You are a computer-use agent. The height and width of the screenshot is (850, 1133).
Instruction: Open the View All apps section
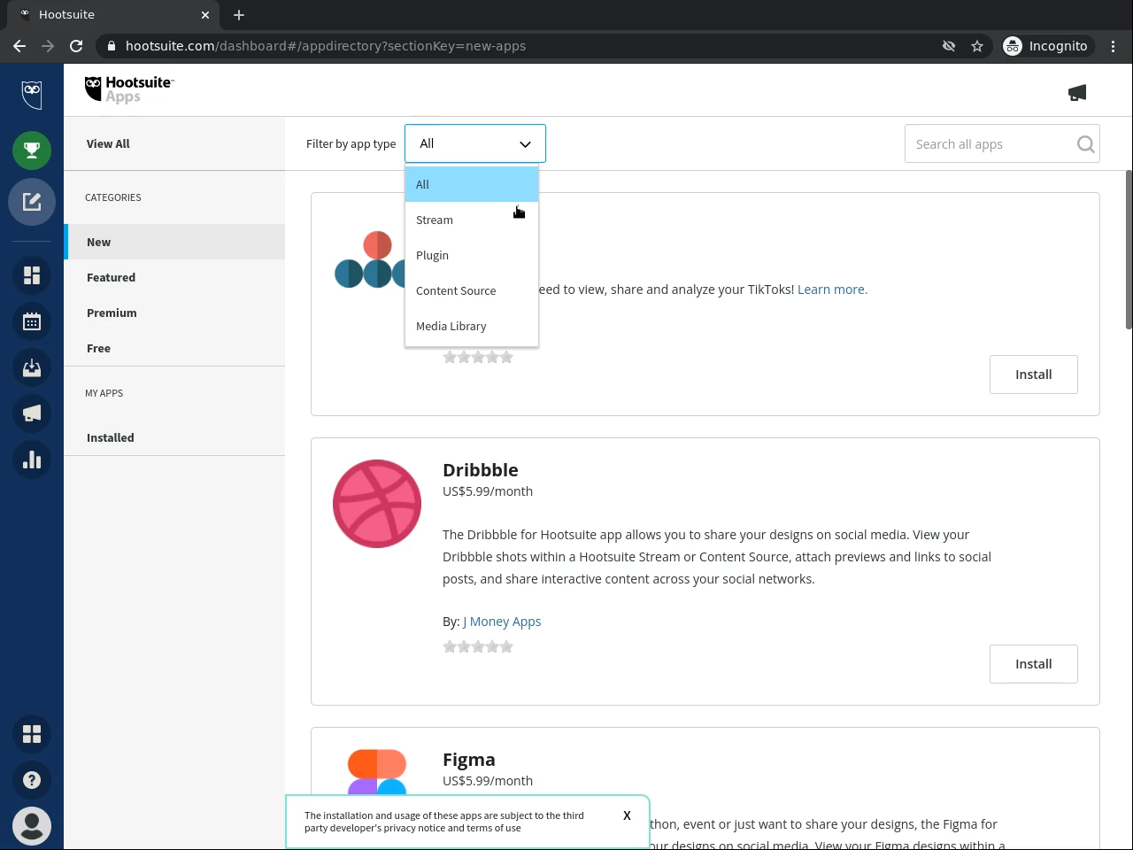point(108,143)
